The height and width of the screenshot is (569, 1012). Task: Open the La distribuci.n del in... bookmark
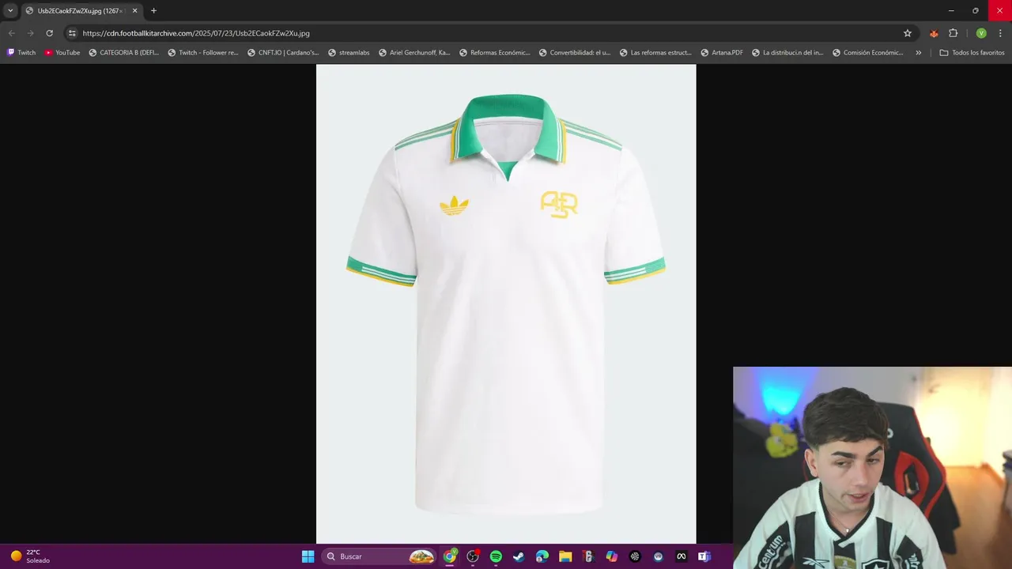click(x=787, y=53)
